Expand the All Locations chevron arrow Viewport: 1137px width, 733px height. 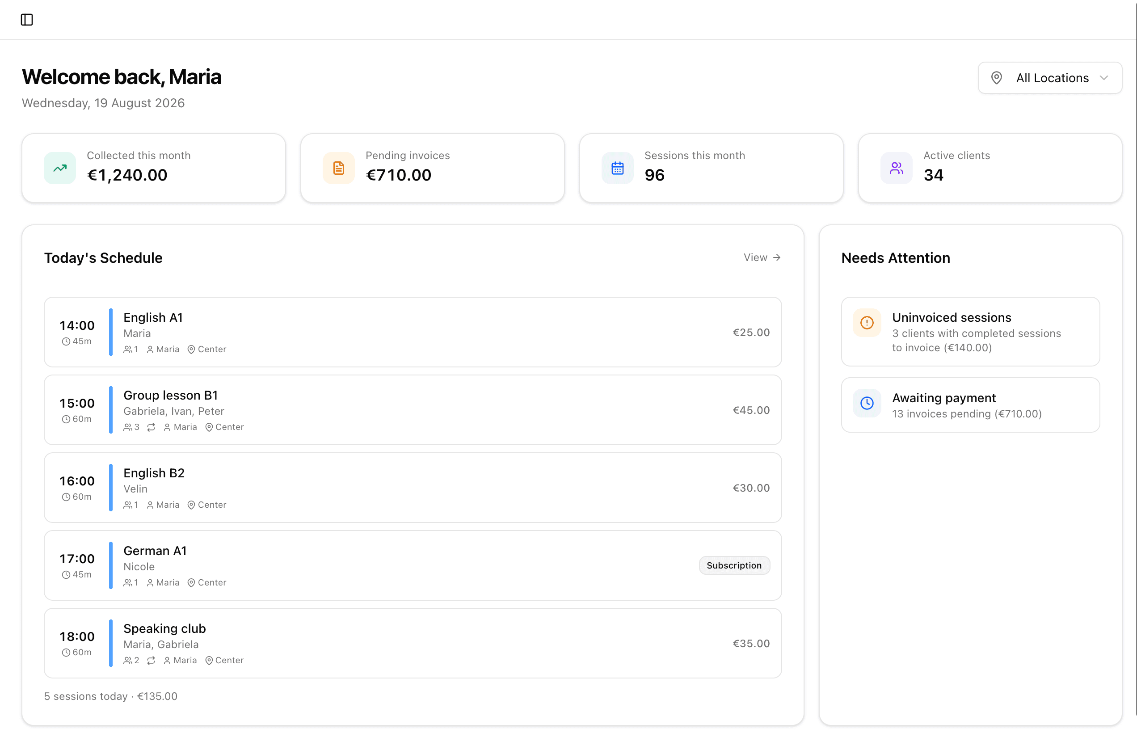pyautogui.click(x=1103, y=78)
